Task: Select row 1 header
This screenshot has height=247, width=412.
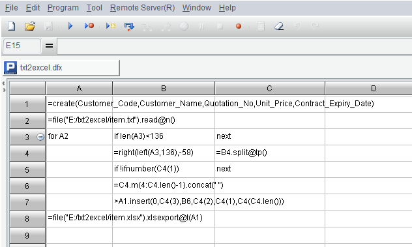Action: coord(27,104)
